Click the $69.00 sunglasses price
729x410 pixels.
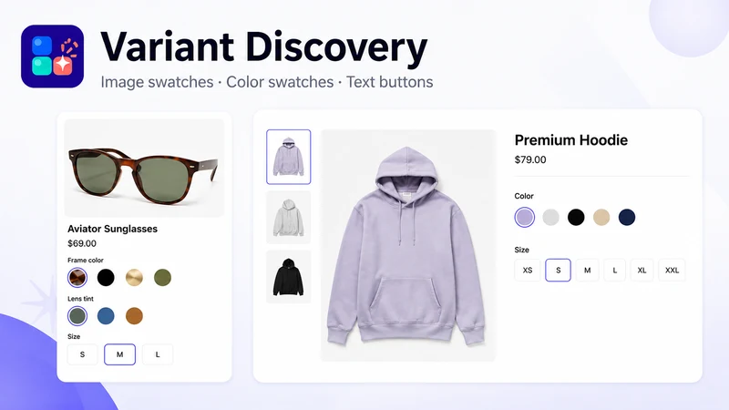point(82,243)
